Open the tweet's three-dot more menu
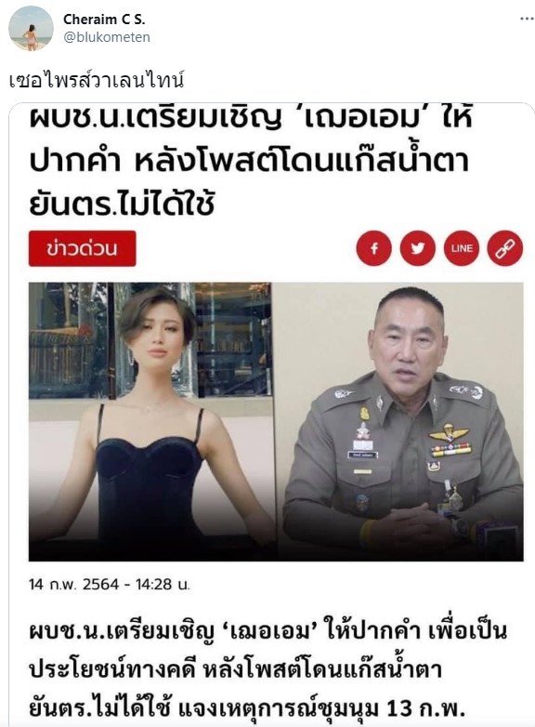This screenshot has height=727, width=535. 527,19
